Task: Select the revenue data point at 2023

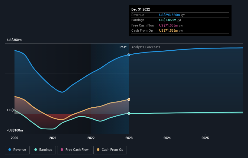Action: (x=129, y=55)
